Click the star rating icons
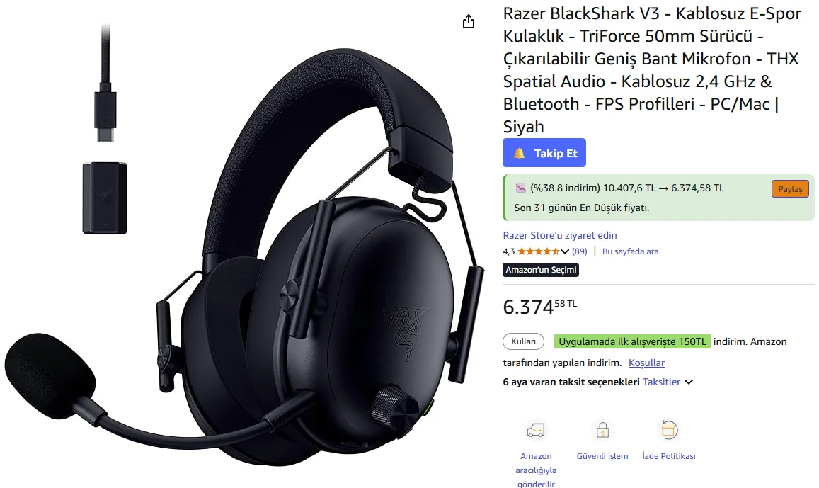 [538, 251]
